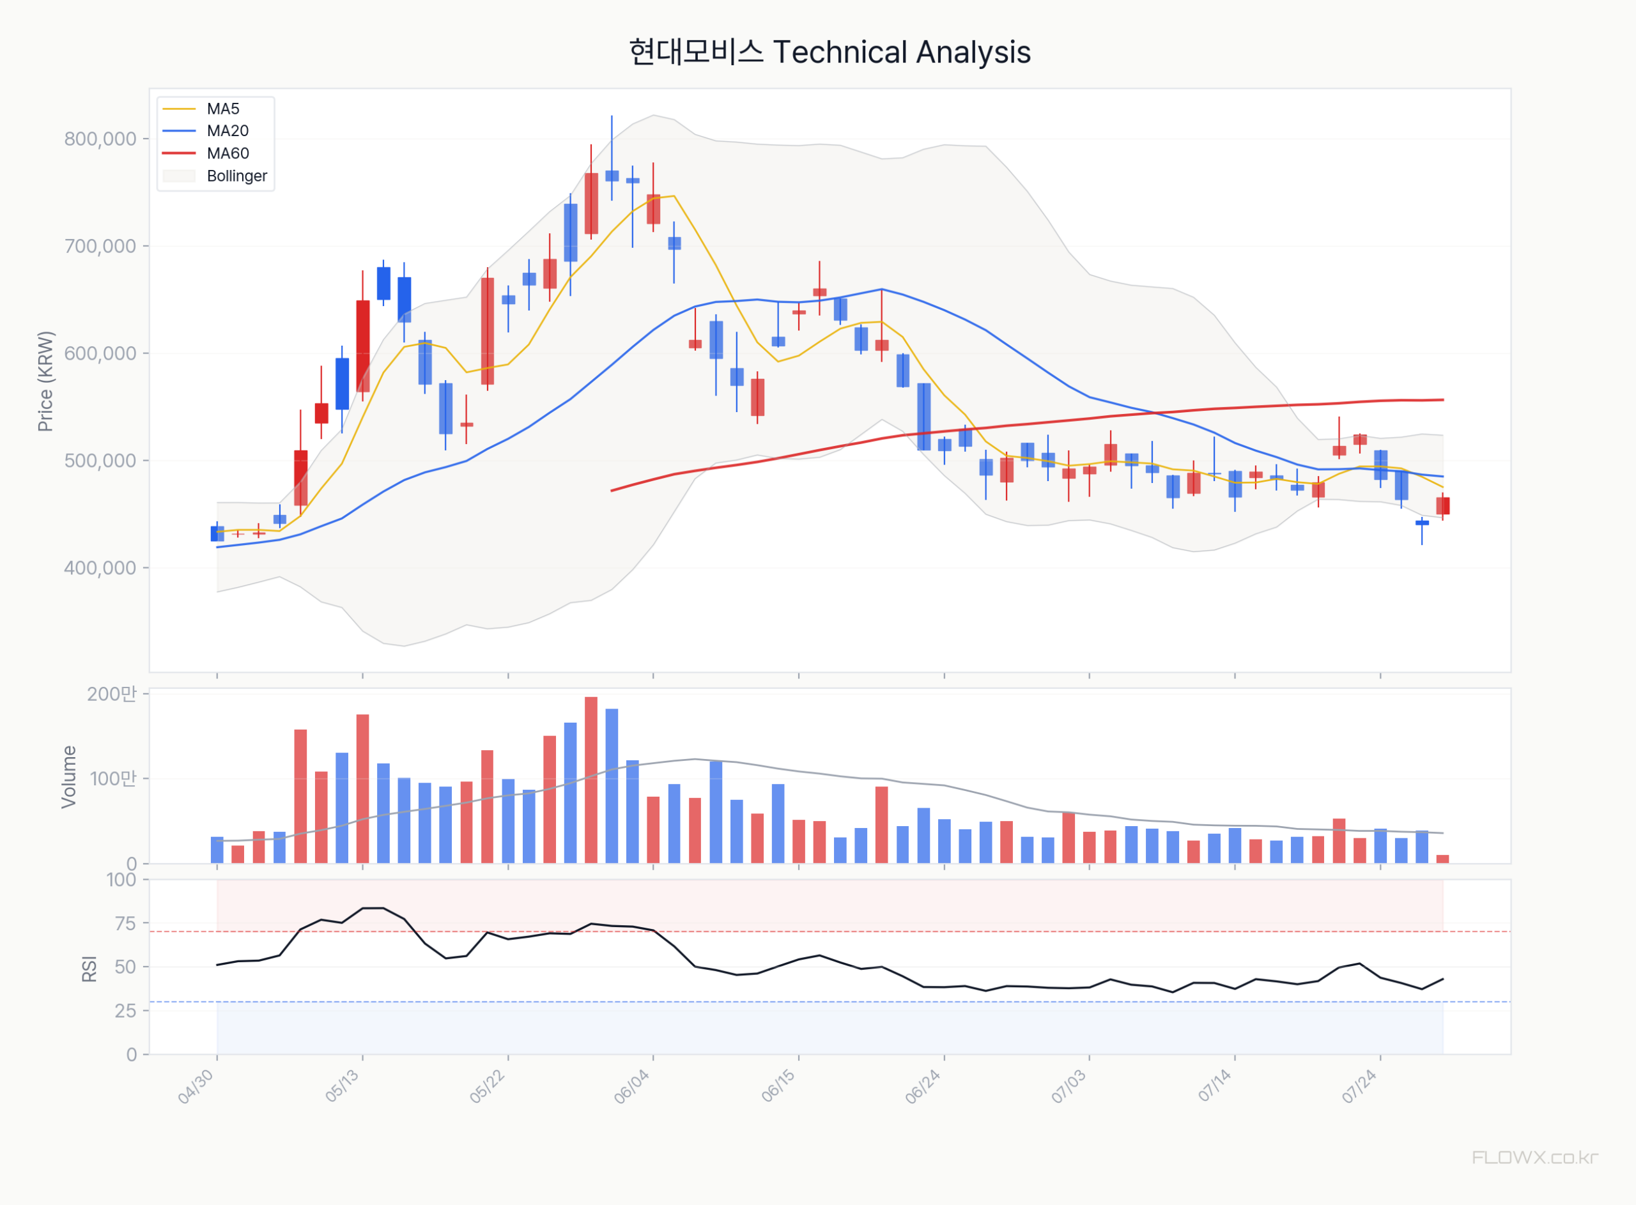The height and width of the screenshot is (1205, 1636).
Task: Click the grey Bollinger legend patch
Action: 180,176
